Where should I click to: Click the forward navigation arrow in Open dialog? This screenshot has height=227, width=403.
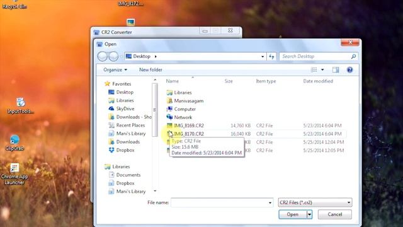point(113,56)
